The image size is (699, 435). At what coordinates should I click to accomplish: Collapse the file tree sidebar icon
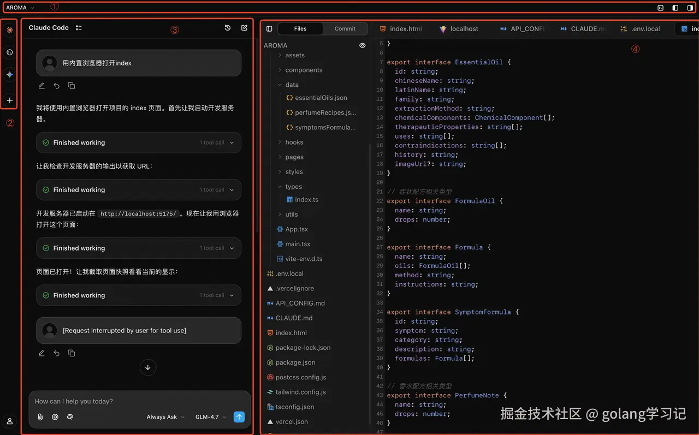point(269,29)
